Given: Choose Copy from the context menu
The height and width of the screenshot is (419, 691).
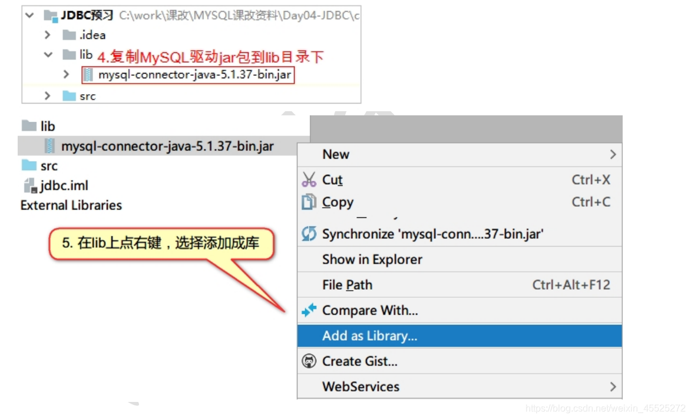Looking at the screenshot, I should 459,202.
